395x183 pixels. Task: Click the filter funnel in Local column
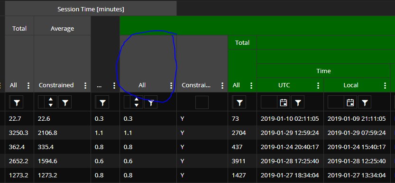click(365, 102)
